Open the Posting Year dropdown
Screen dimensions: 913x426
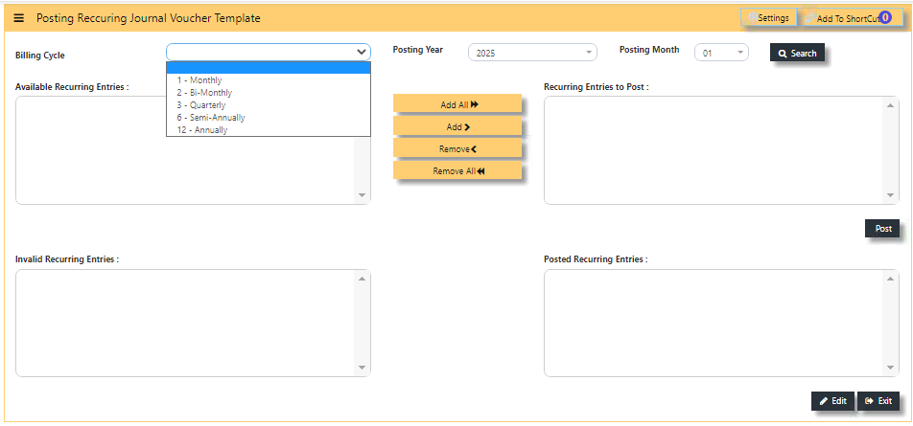pos(532,53)
